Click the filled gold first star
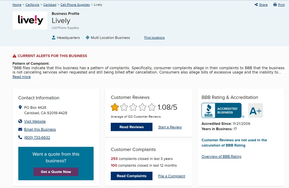 (x=115, y=107)
